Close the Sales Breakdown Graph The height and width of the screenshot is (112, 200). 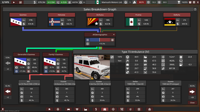[x=192, y=102]
